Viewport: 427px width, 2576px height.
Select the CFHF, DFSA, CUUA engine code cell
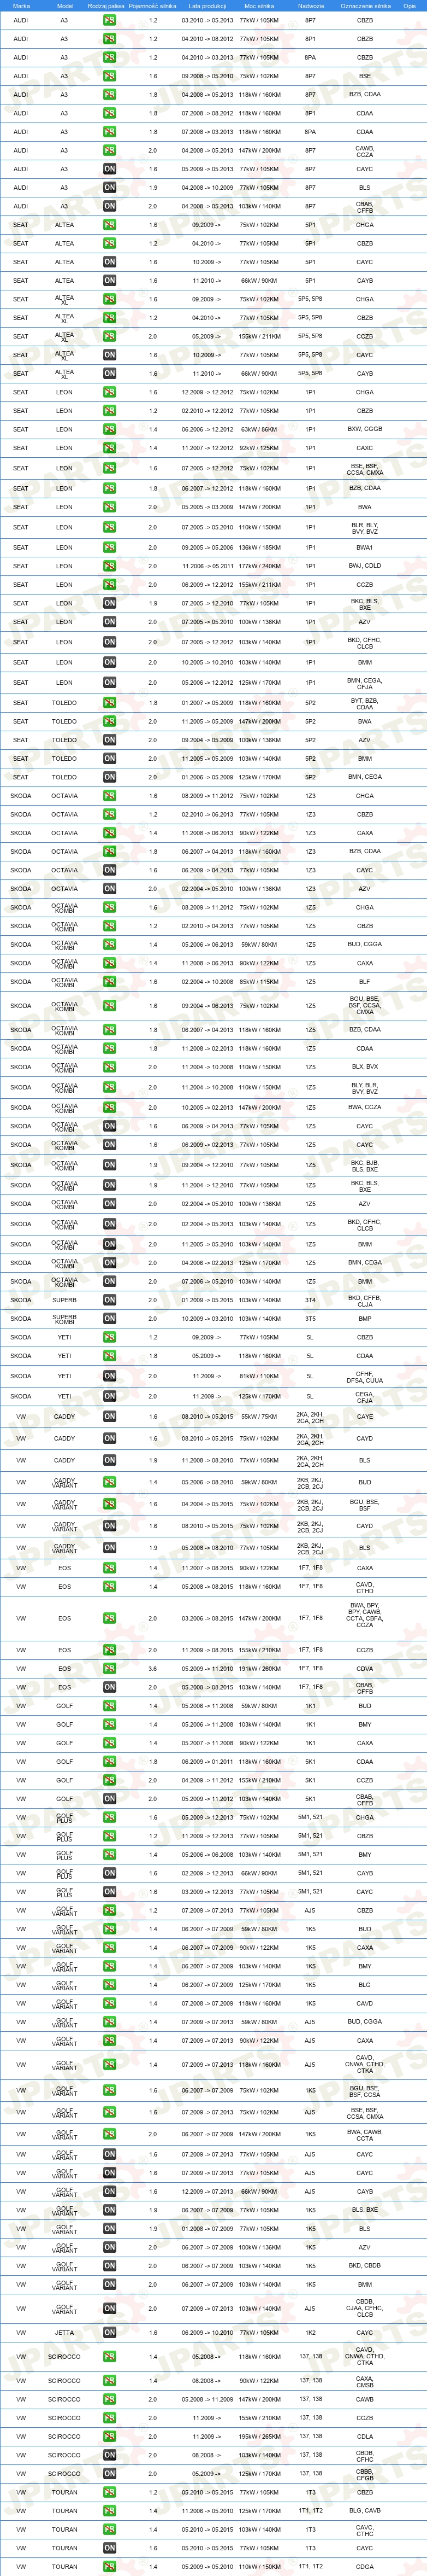365,1377
